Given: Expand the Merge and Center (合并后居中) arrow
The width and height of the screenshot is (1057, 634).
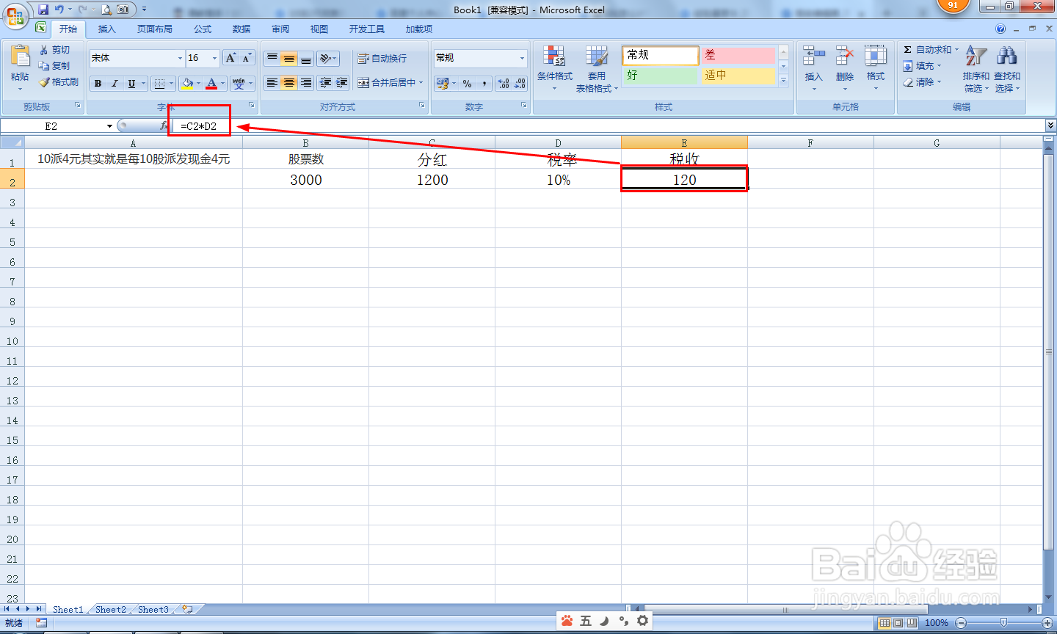Looking at the screenshot, I should point(421,83).
